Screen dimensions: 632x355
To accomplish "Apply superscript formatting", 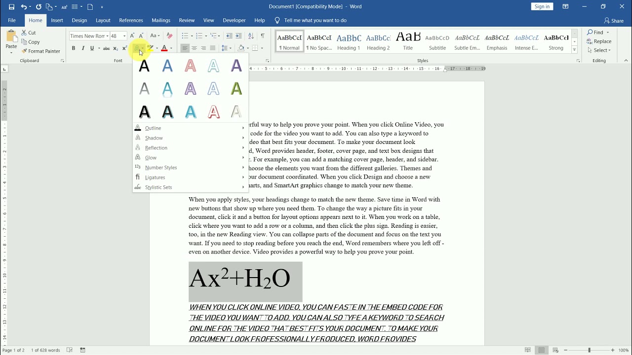I will 124,48.
